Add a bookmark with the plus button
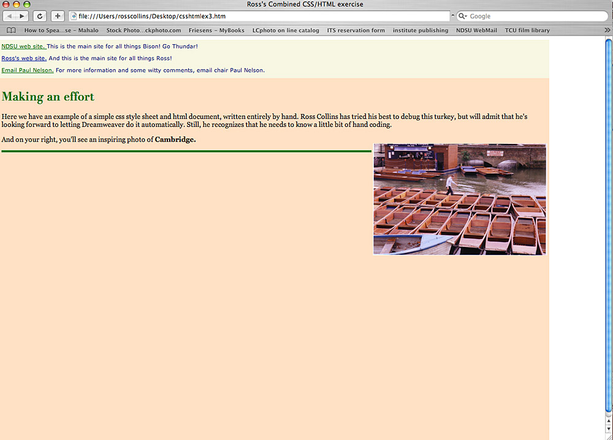The image size is (613, 440). tap(57, 16)
